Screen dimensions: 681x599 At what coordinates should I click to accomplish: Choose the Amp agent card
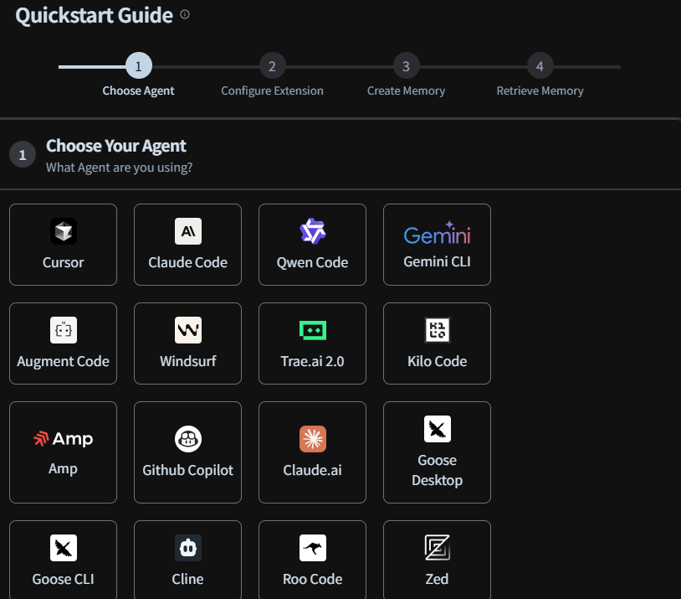[63, 452]
